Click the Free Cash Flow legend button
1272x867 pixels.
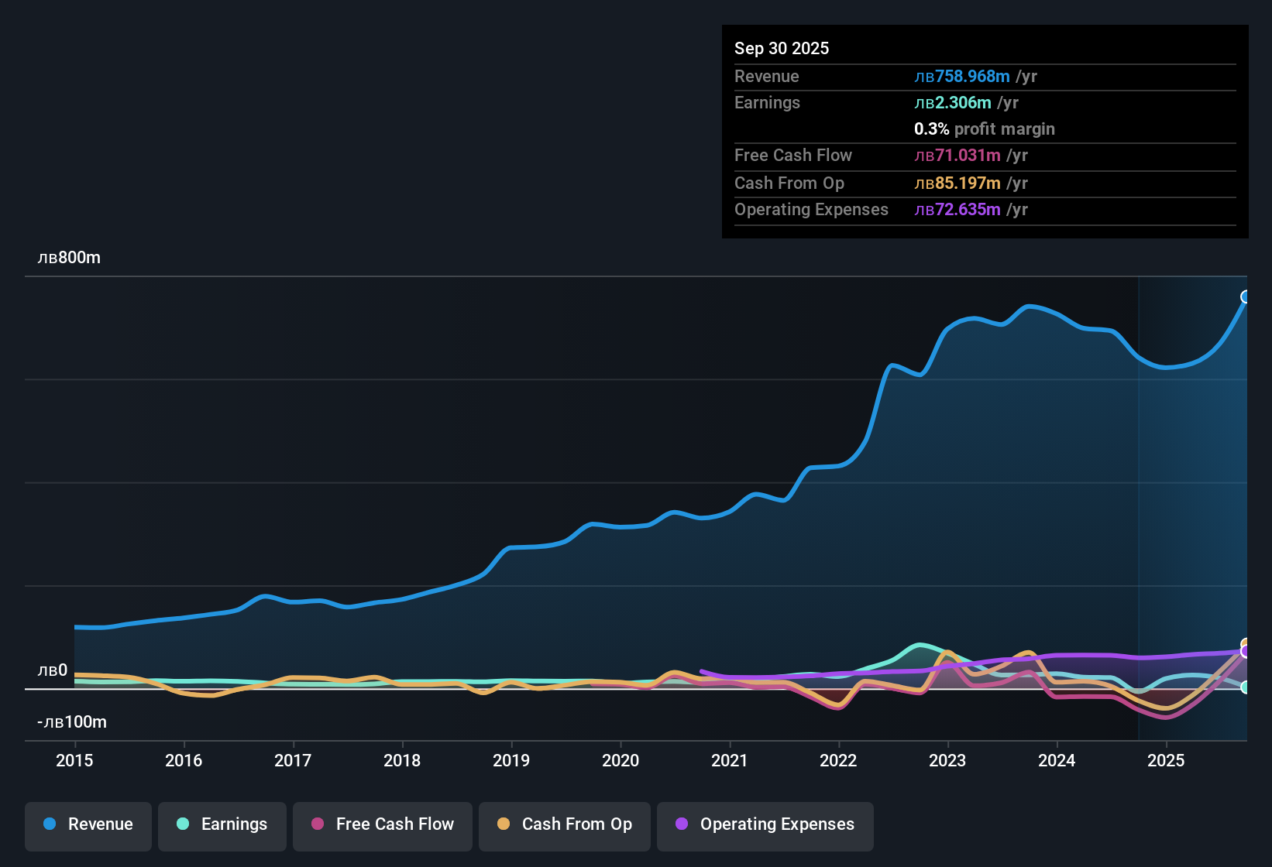point(382,825)
